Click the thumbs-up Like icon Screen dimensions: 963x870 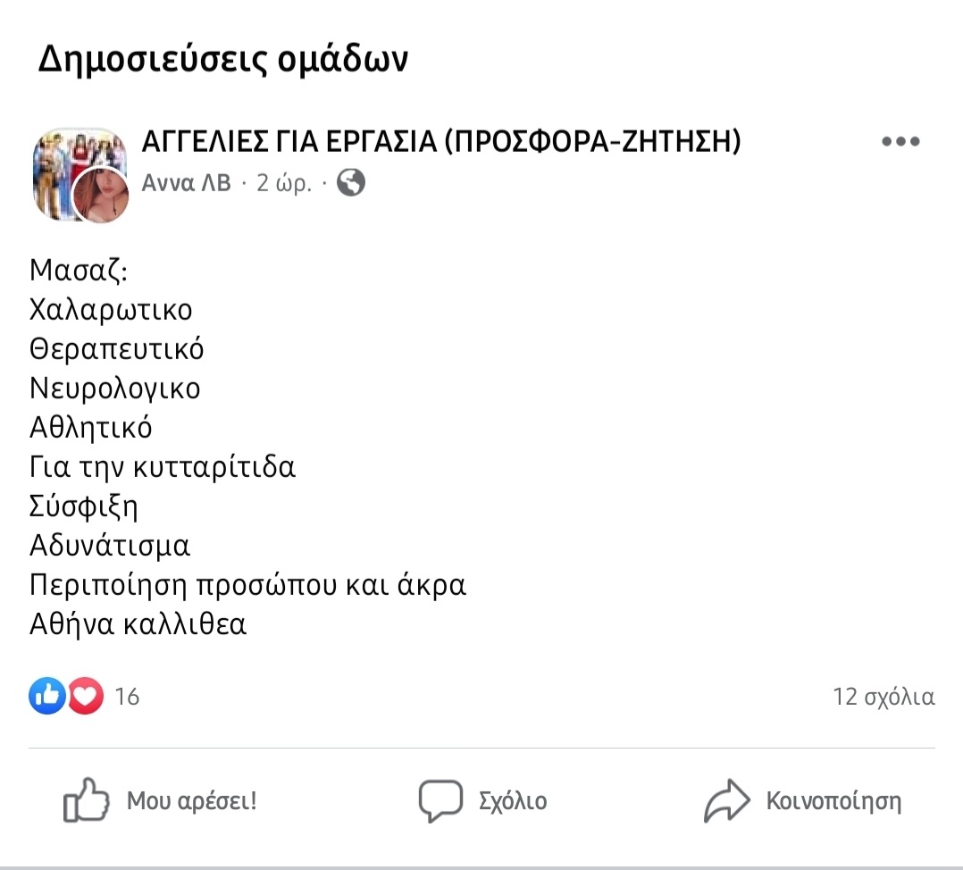tap(86, 800)
